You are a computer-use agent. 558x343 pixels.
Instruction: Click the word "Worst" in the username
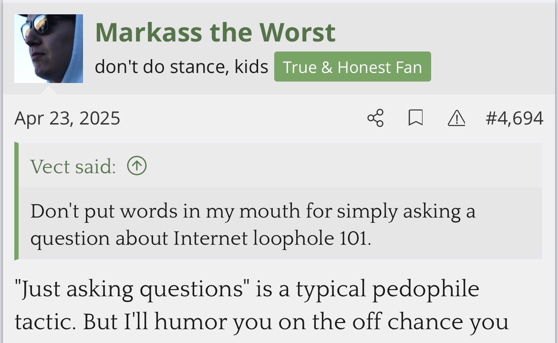297,32
